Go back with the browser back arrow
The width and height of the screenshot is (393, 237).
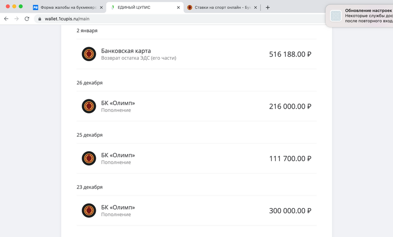click(x=6, y=19)
